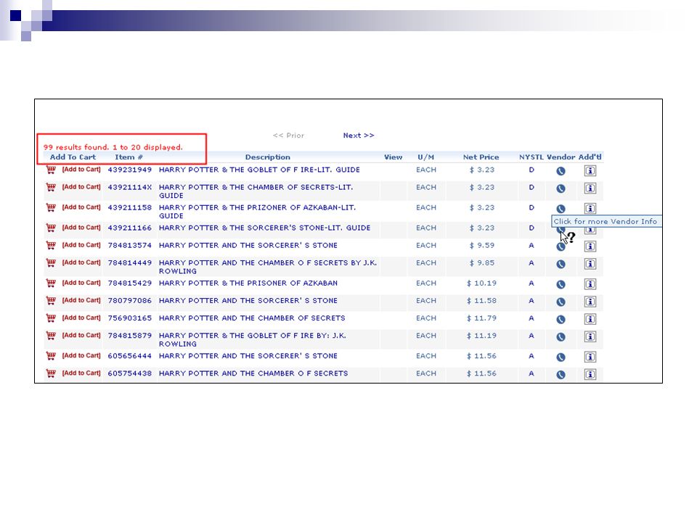Click the Item # column header
The width and height of the screenshot is (697, 522).
(x=129, y=157)
